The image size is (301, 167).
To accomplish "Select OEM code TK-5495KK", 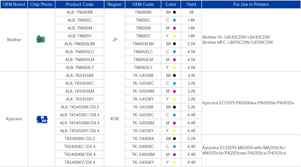I will pos(143,139).
